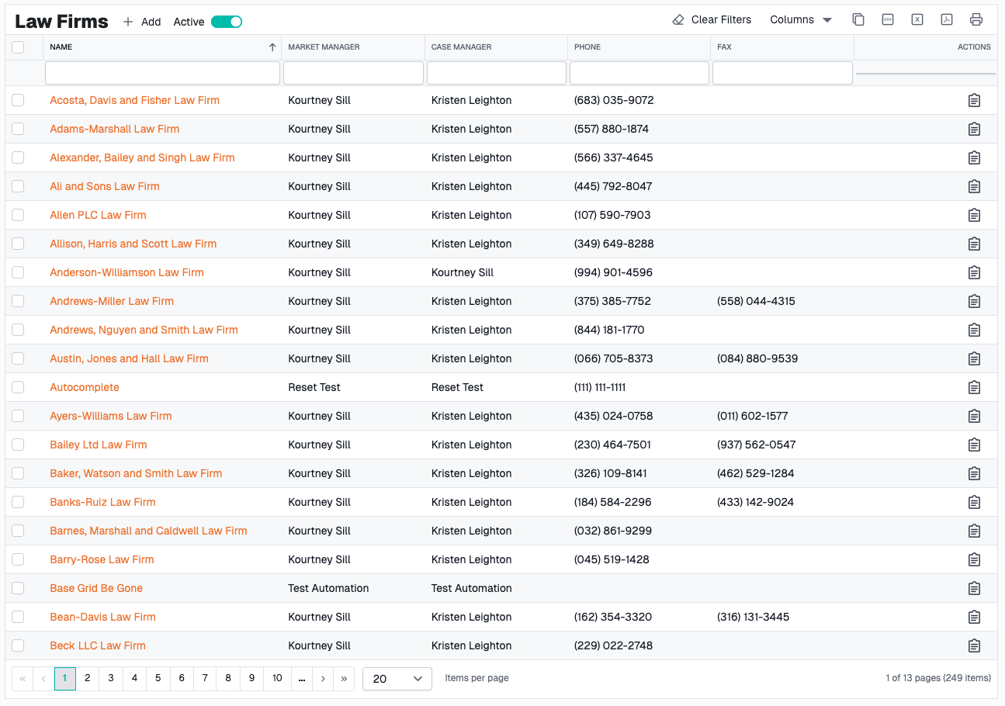Export the table as PDF

[x=947, y=19]
